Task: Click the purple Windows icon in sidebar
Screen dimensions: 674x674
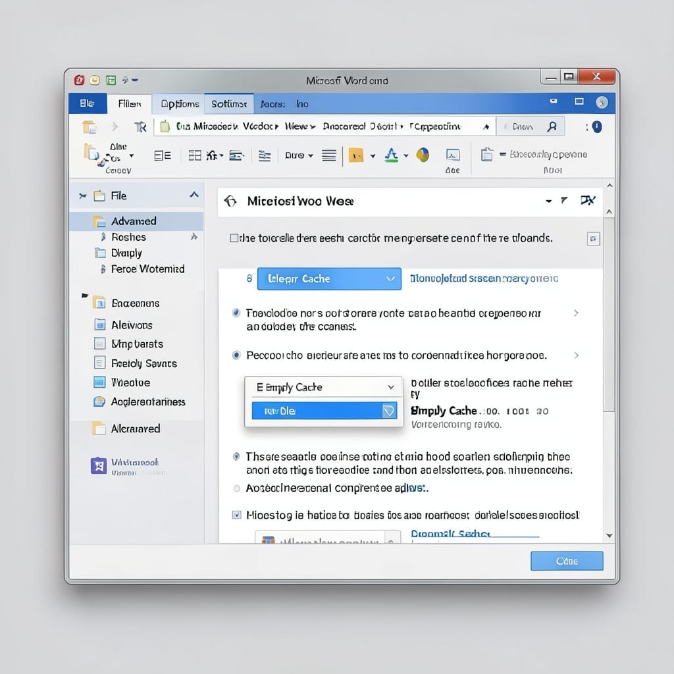Action: click(x=99, y=465)
